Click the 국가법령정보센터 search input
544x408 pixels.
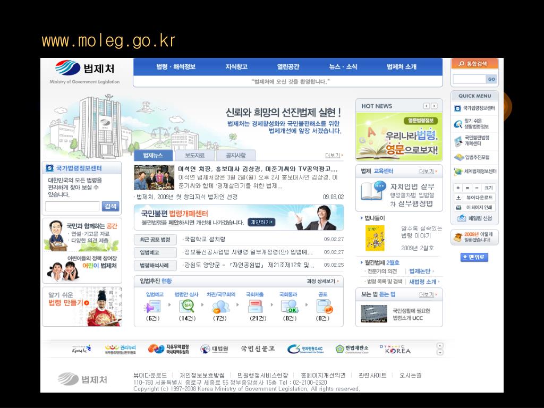click(72, 206)
